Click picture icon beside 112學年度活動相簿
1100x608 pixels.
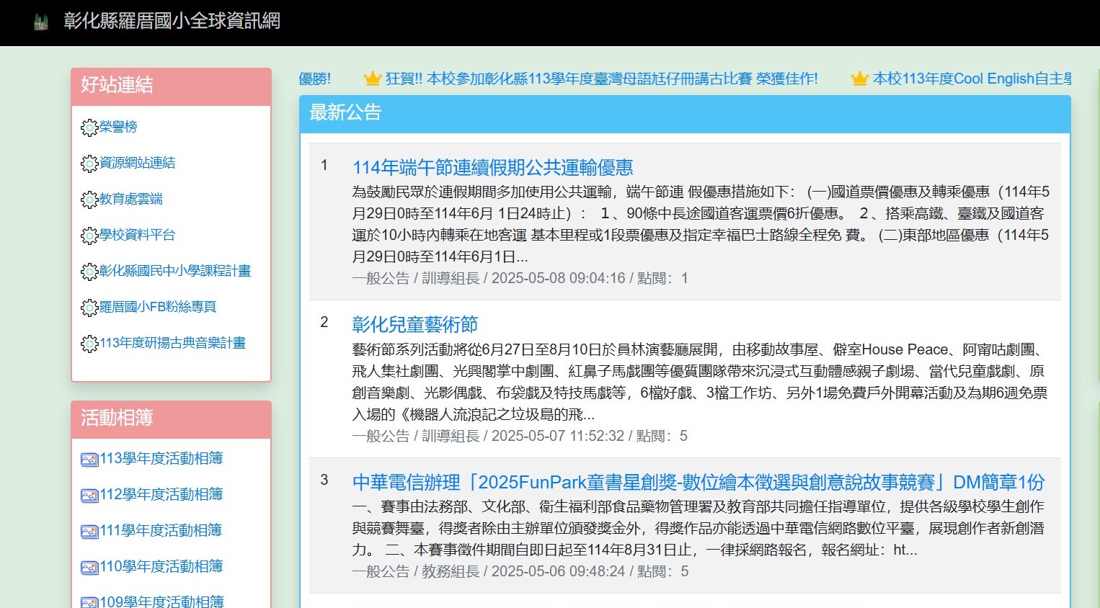pos(89,496)
